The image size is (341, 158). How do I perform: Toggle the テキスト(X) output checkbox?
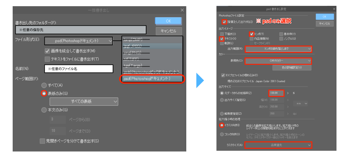pyautogui.click(x=222, y=39)
